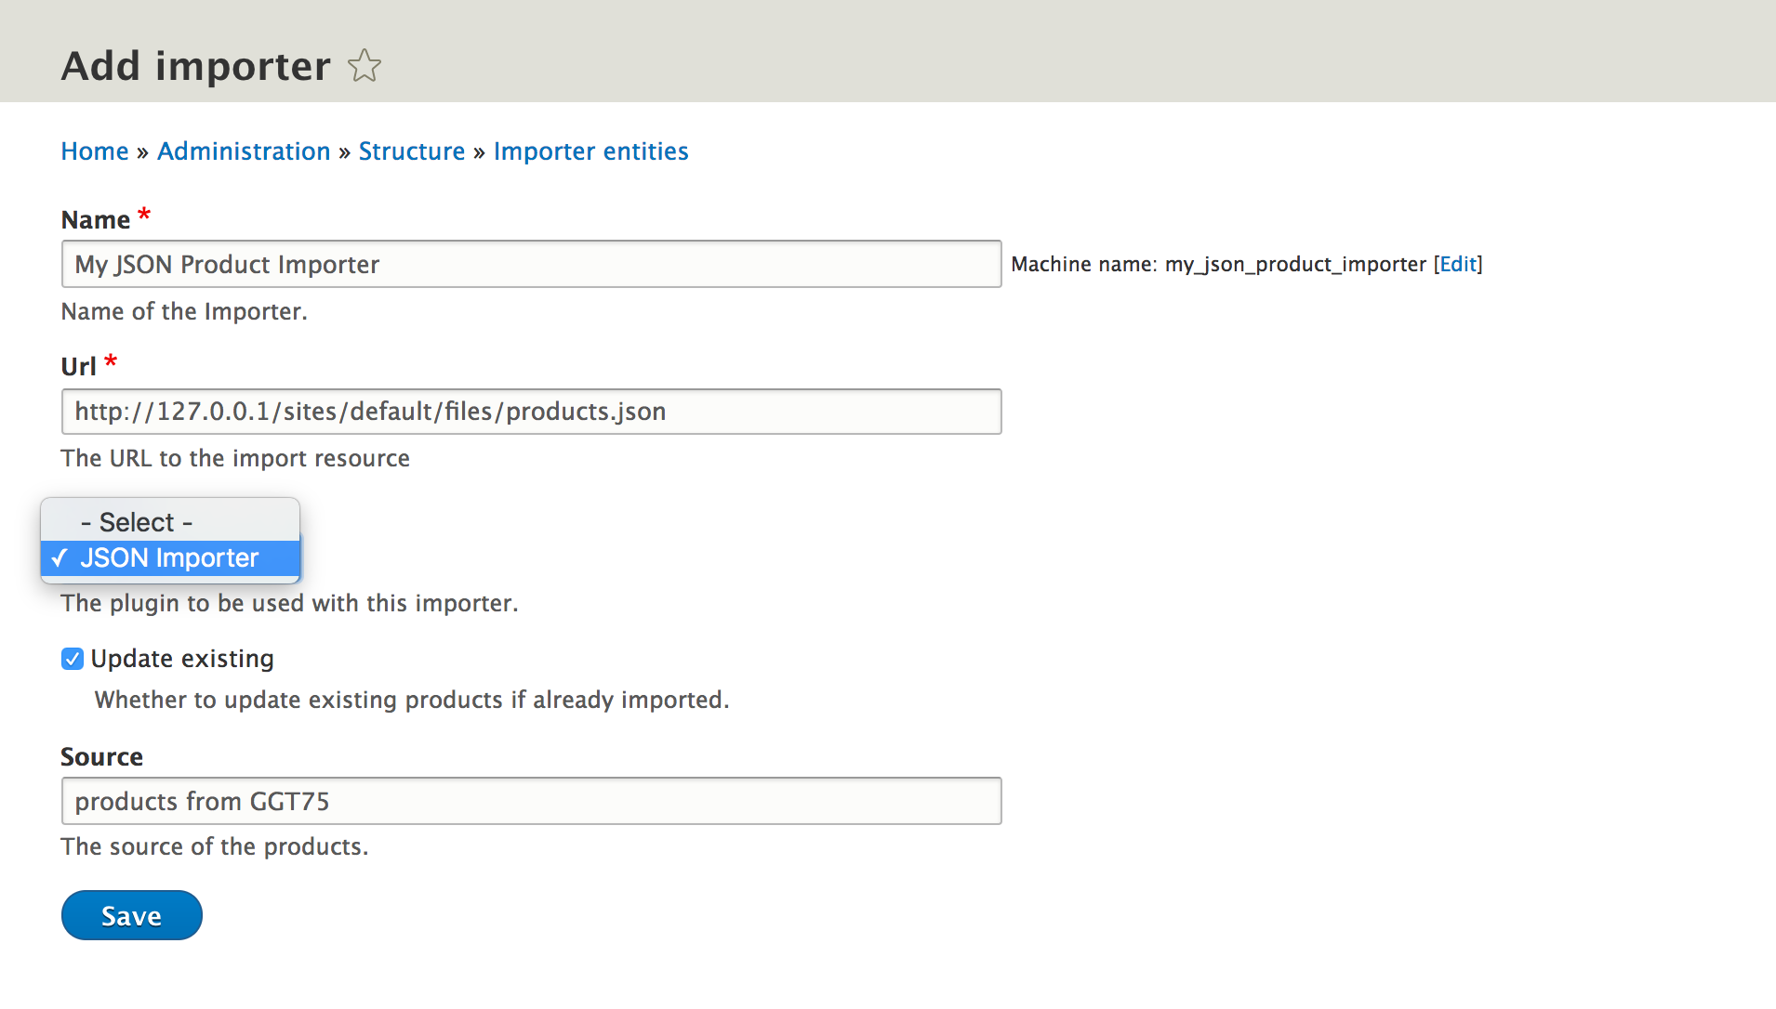Screen dimensions: 1776x1009
Task: Focus the Url input field
Action: tap(531, 412)
